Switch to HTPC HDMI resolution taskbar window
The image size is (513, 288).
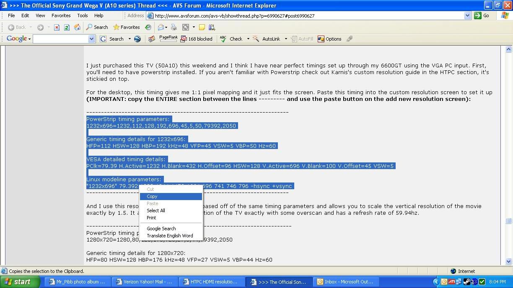click(212, 282)
